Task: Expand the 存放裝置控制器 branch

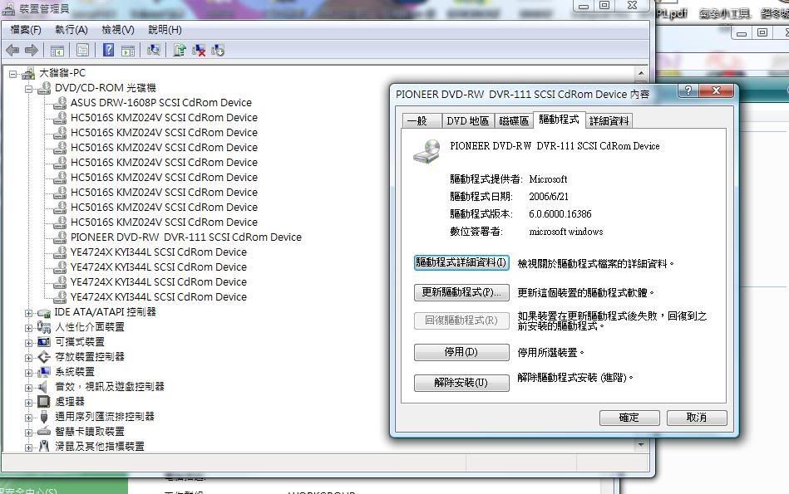Action: [28, 358]
